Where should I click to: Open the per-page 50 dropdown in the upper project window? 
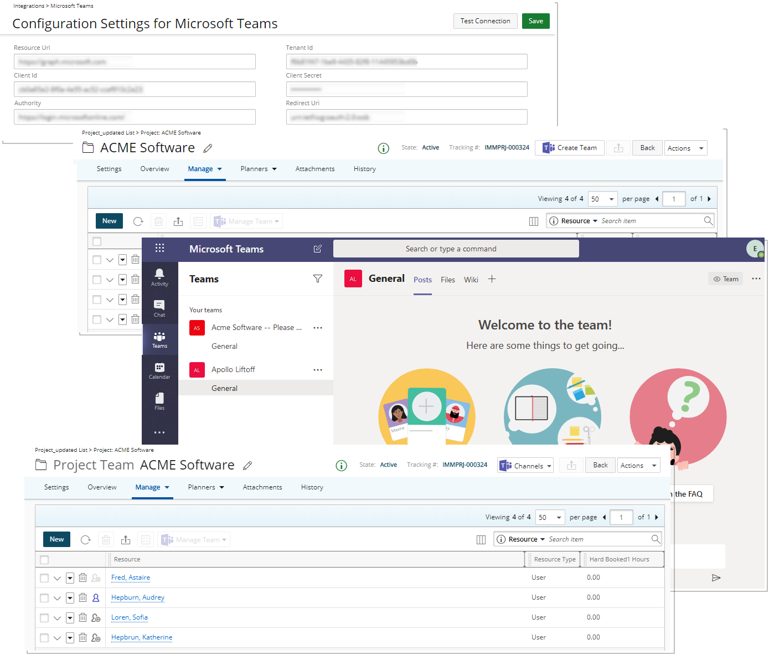click(602, 199)
